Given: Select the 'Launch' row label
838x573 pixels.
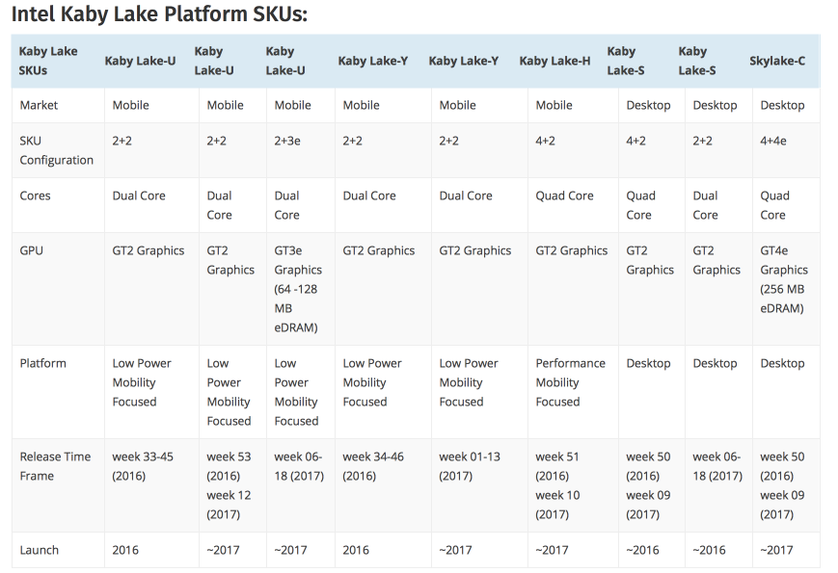Looking at the screenshot, I should (39, 550).
